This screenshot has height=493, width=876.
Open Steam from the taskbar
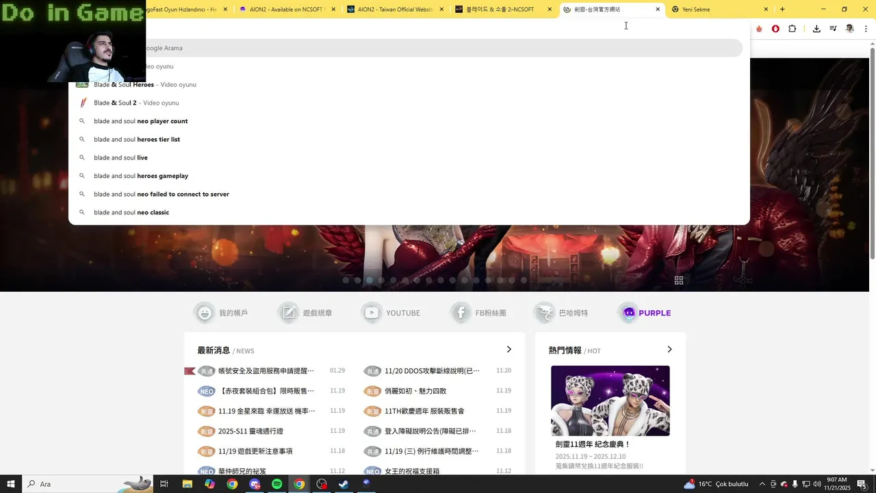pyautogui.click(x=344, y=484)
